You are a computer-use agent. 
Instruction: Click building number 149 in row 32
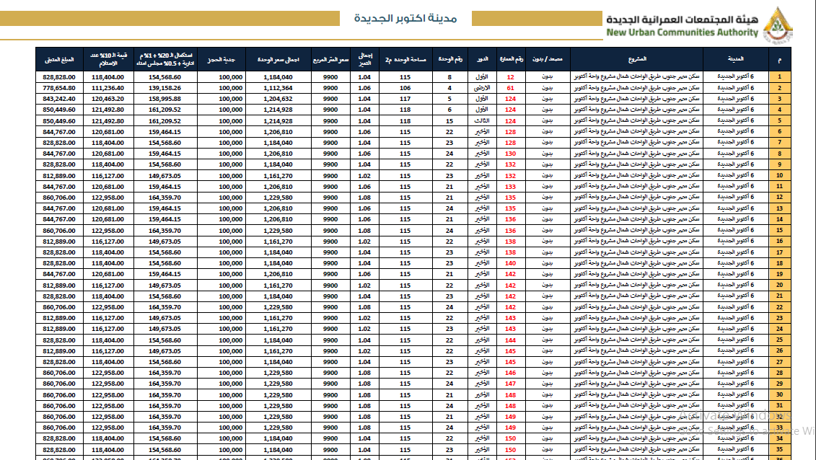[511, 417]
